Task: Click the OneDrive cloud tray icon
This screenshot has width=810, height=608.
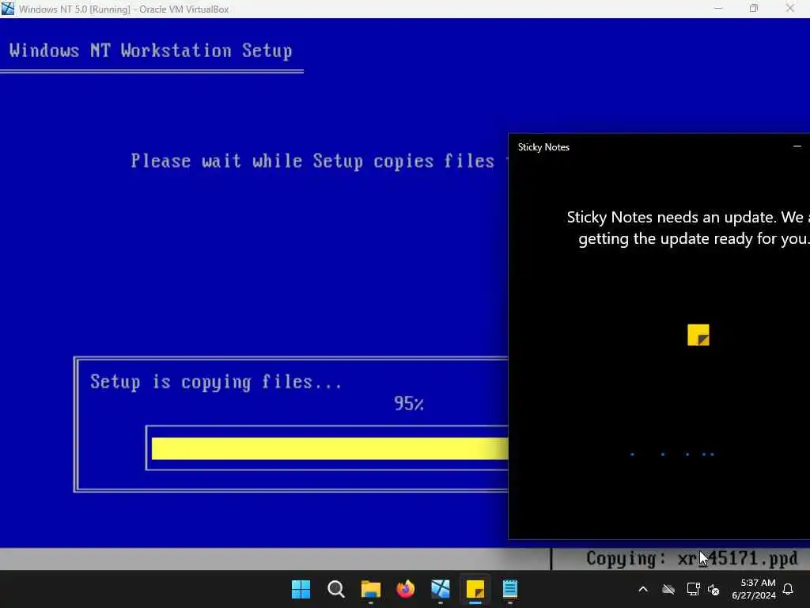Action: (x=668, y=589)
